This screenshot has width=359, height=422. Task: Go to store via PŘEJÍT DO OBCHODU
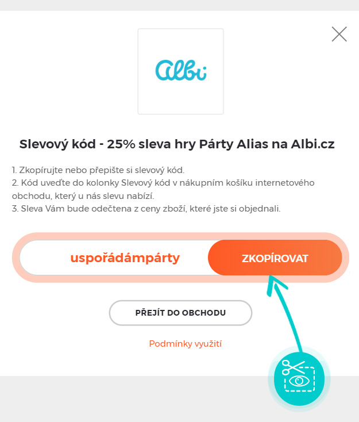(180, 313)
